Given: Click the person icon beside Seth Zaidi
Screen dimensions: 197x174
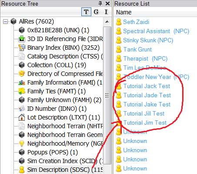Looking at the screenshot, I should click(x=119, y=22).
